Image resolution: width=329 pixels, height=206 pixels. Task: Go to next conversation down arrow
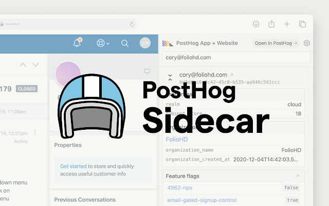35,64
